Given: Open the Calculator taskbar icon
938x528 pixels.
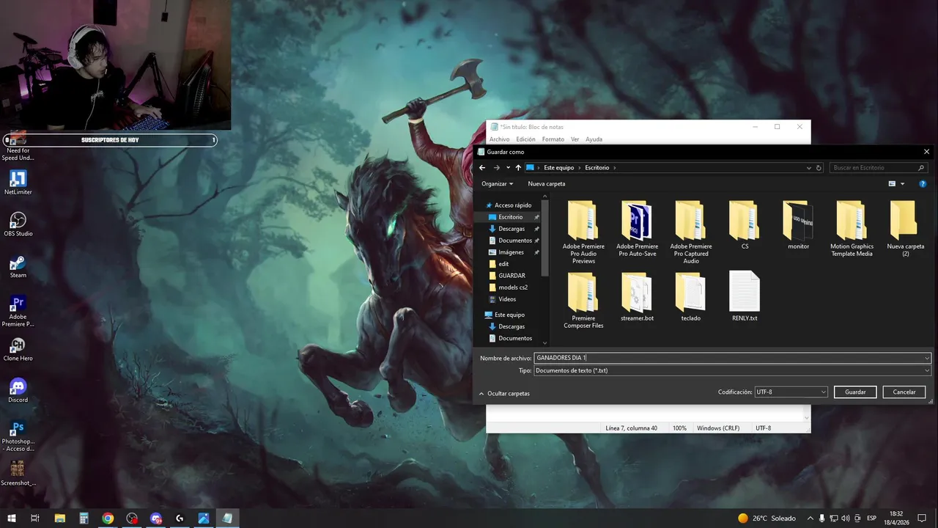Looking at the screenshot, I should coord(84,518).
